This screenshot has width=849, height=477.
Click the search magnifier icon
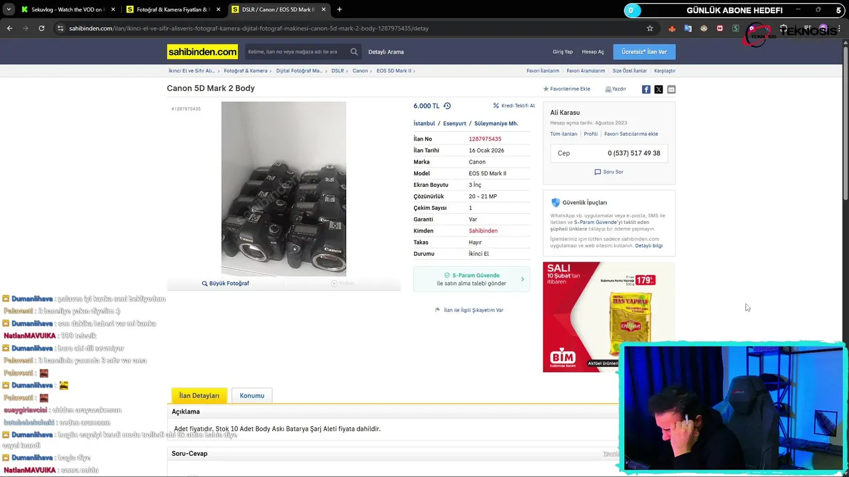pyautogui.click(x=354, y=52)
